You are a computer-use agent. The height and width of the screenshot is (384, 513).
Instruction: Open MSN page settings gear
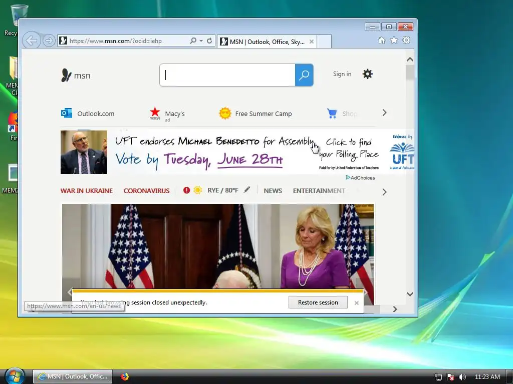pyautogui.click(x=367, y=74)
